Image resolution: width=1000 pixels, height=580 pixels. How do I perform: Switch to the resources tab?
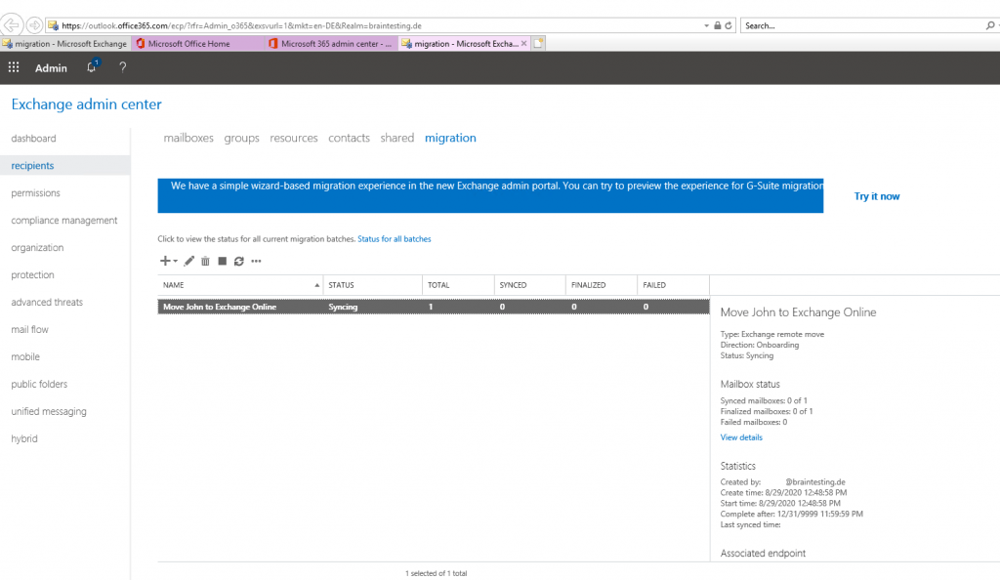pos(293,138)
